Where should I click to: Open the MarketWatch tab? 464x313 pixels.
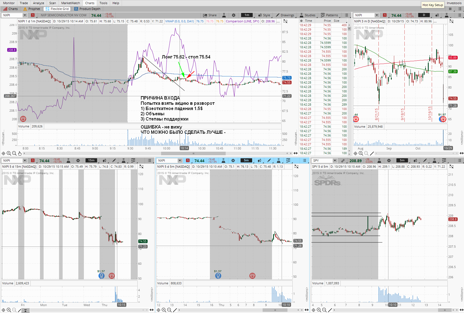pyautogui.click(x=70, y=3)
